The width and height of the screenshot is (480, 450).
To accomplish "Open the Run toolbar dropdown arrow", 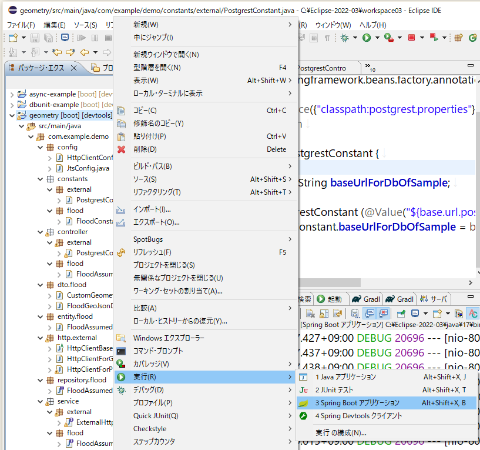I will pos(377,38).
